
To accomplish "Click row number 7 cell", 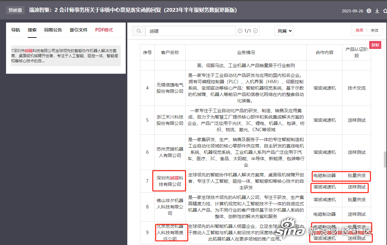I will pos(147,181).
